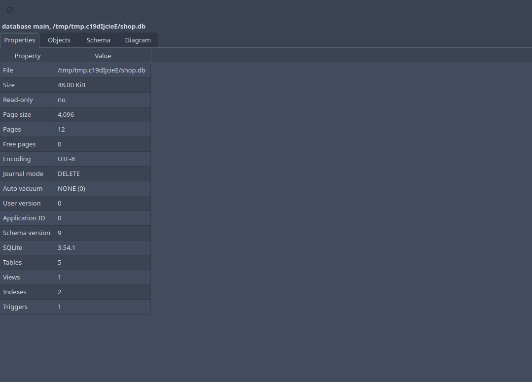Click the Application ID property label
The height and width of the screenshot is (382, 532).
click(x=28, y=218)
